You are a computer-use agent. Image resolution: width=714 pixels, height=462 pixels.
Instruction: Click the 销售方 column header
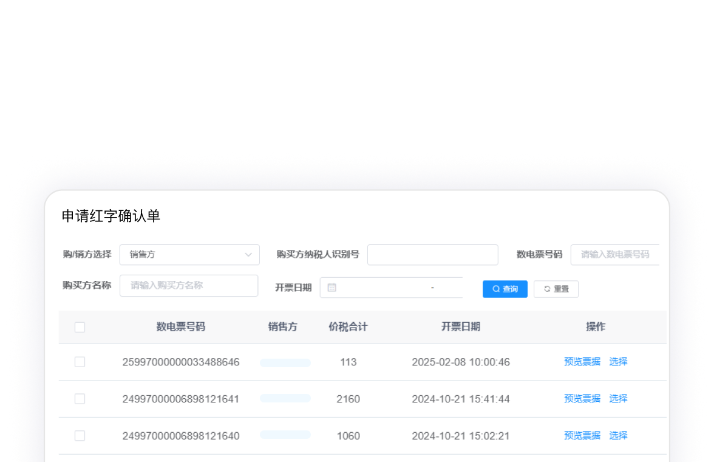click(283, 326)
